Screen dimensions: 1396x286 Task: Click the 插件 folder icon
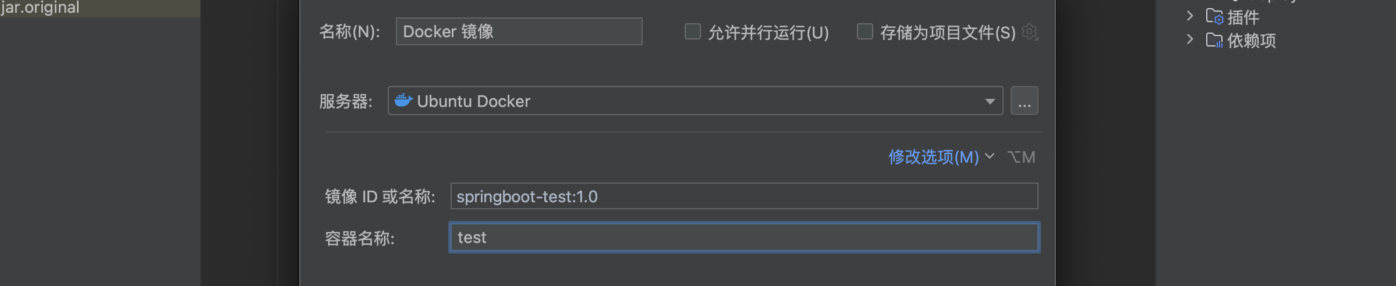(1214, 17)
